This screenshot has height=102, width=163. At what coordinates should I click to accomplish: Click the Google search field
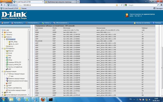click(142, 5)
